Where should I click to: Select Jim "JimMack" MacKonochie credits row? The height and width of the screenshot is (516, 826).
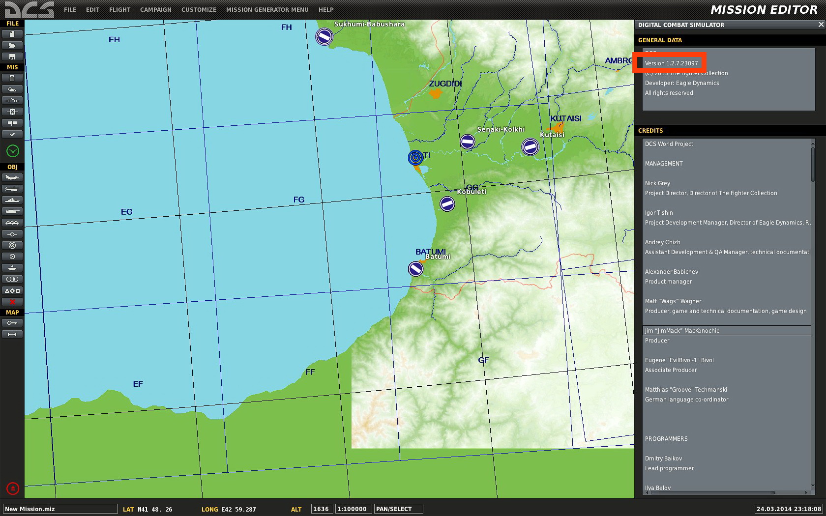(727, 331)
